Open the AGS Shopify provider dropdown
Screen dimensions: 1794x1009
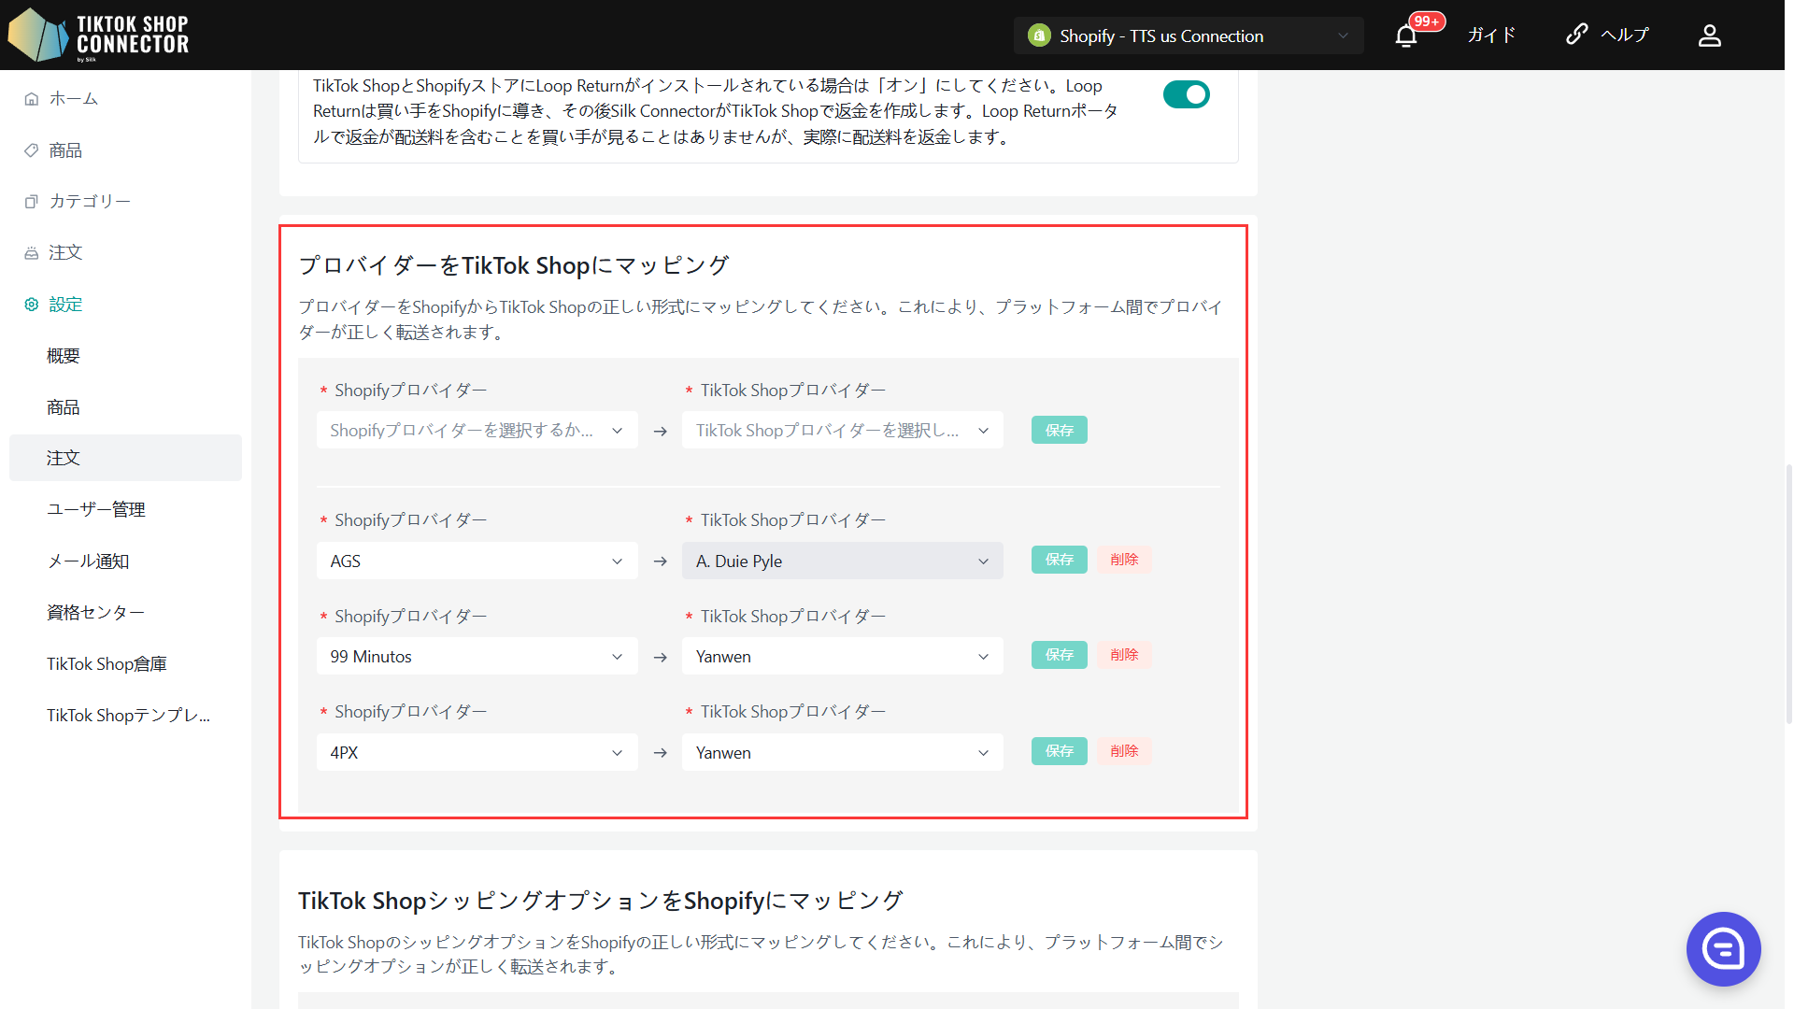477,561
